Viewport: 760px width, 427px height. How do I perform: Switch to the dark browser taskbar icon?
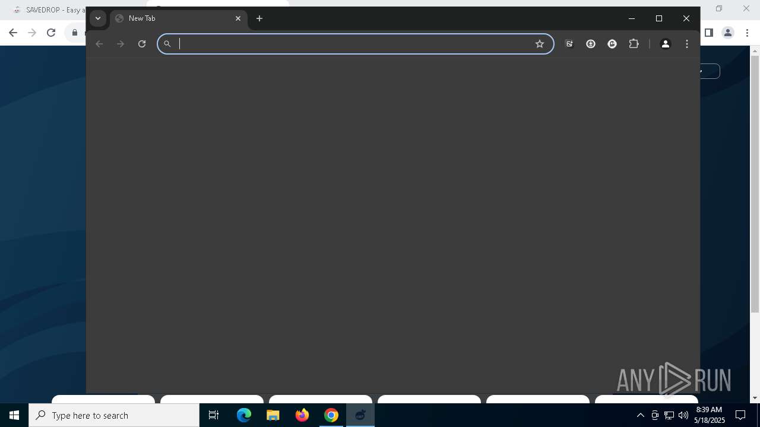point(360,415)
